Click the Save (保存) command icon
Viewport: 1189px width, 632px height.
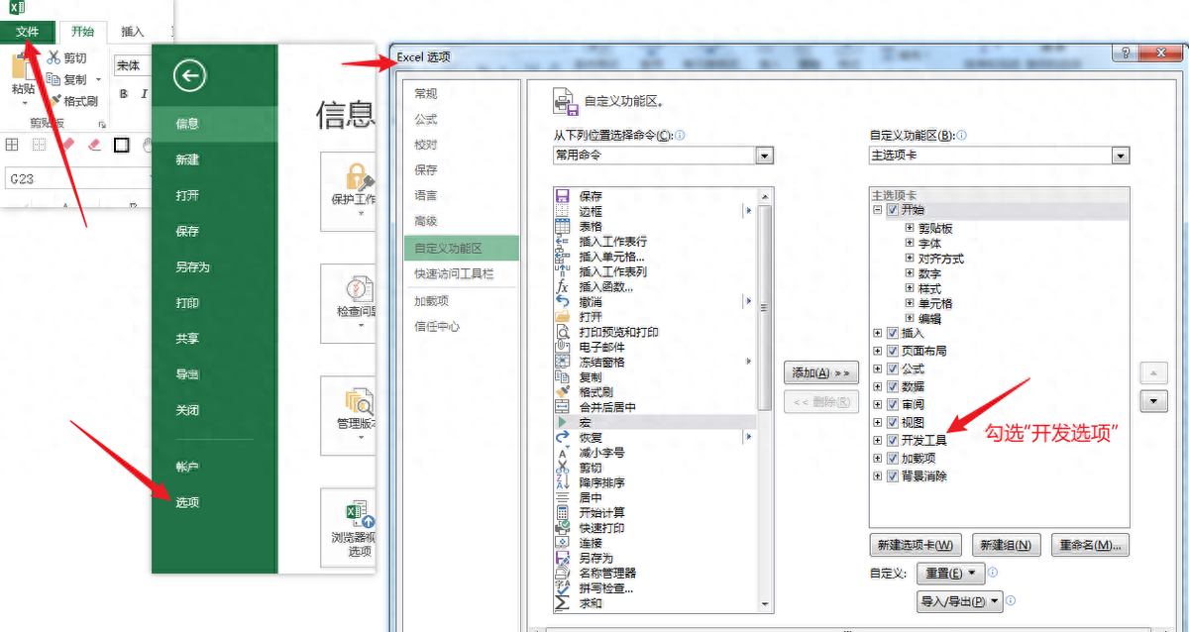coord(562,196)
